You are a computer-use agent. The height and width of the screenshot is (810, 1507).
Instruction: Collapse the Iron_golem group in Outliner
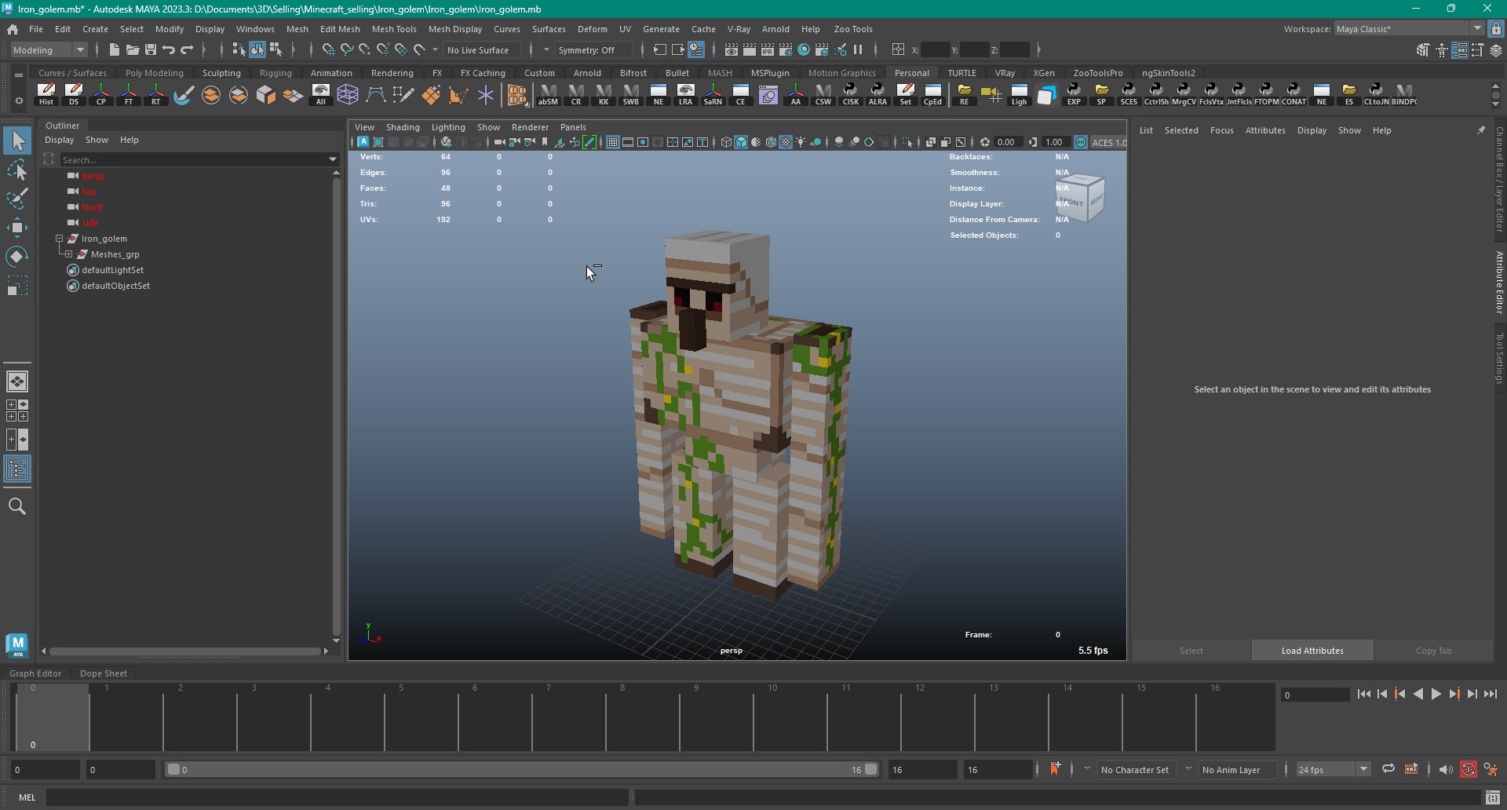(x=59, y=239)
